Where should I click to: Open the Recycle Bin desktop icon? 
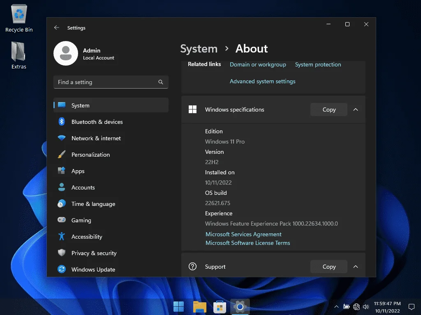pyautogui.click(x=19, y=18)
